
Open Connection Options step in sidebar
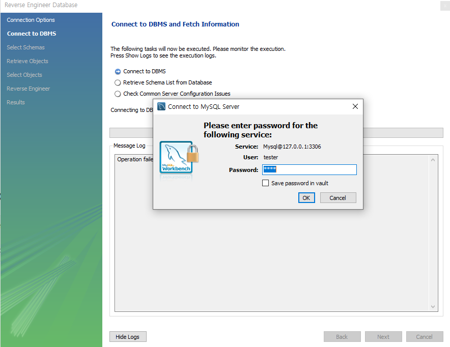31,20
